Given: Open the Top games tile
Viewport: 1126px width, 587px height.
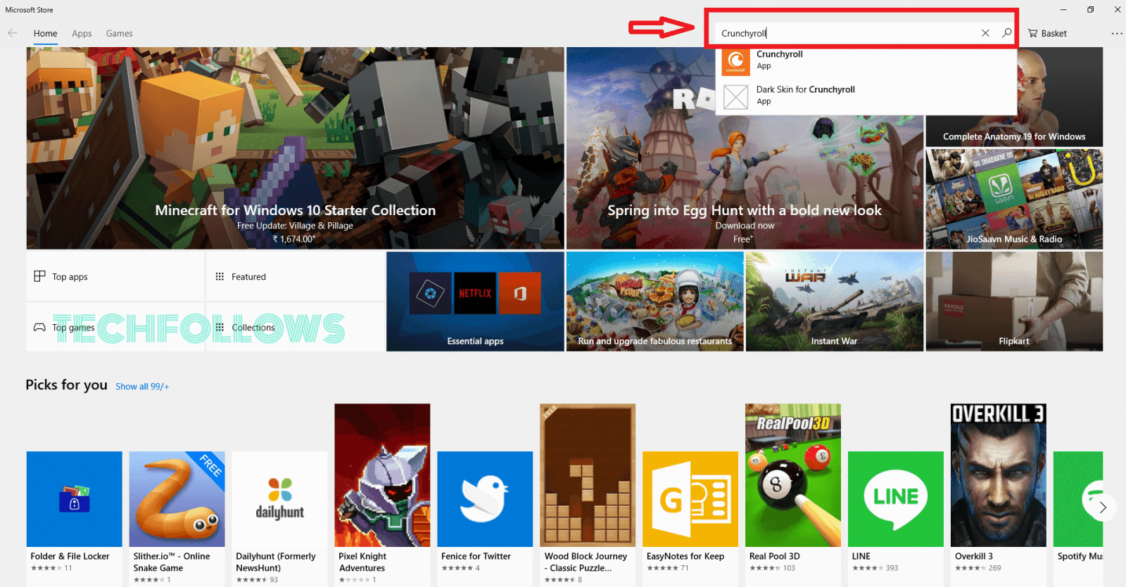Looking at the screenshot, I should tap(115, 327).
